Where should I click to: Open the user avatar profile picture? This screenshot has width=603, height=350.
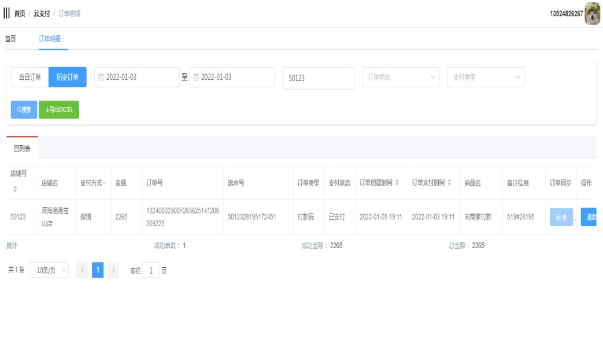click(593, 13)
